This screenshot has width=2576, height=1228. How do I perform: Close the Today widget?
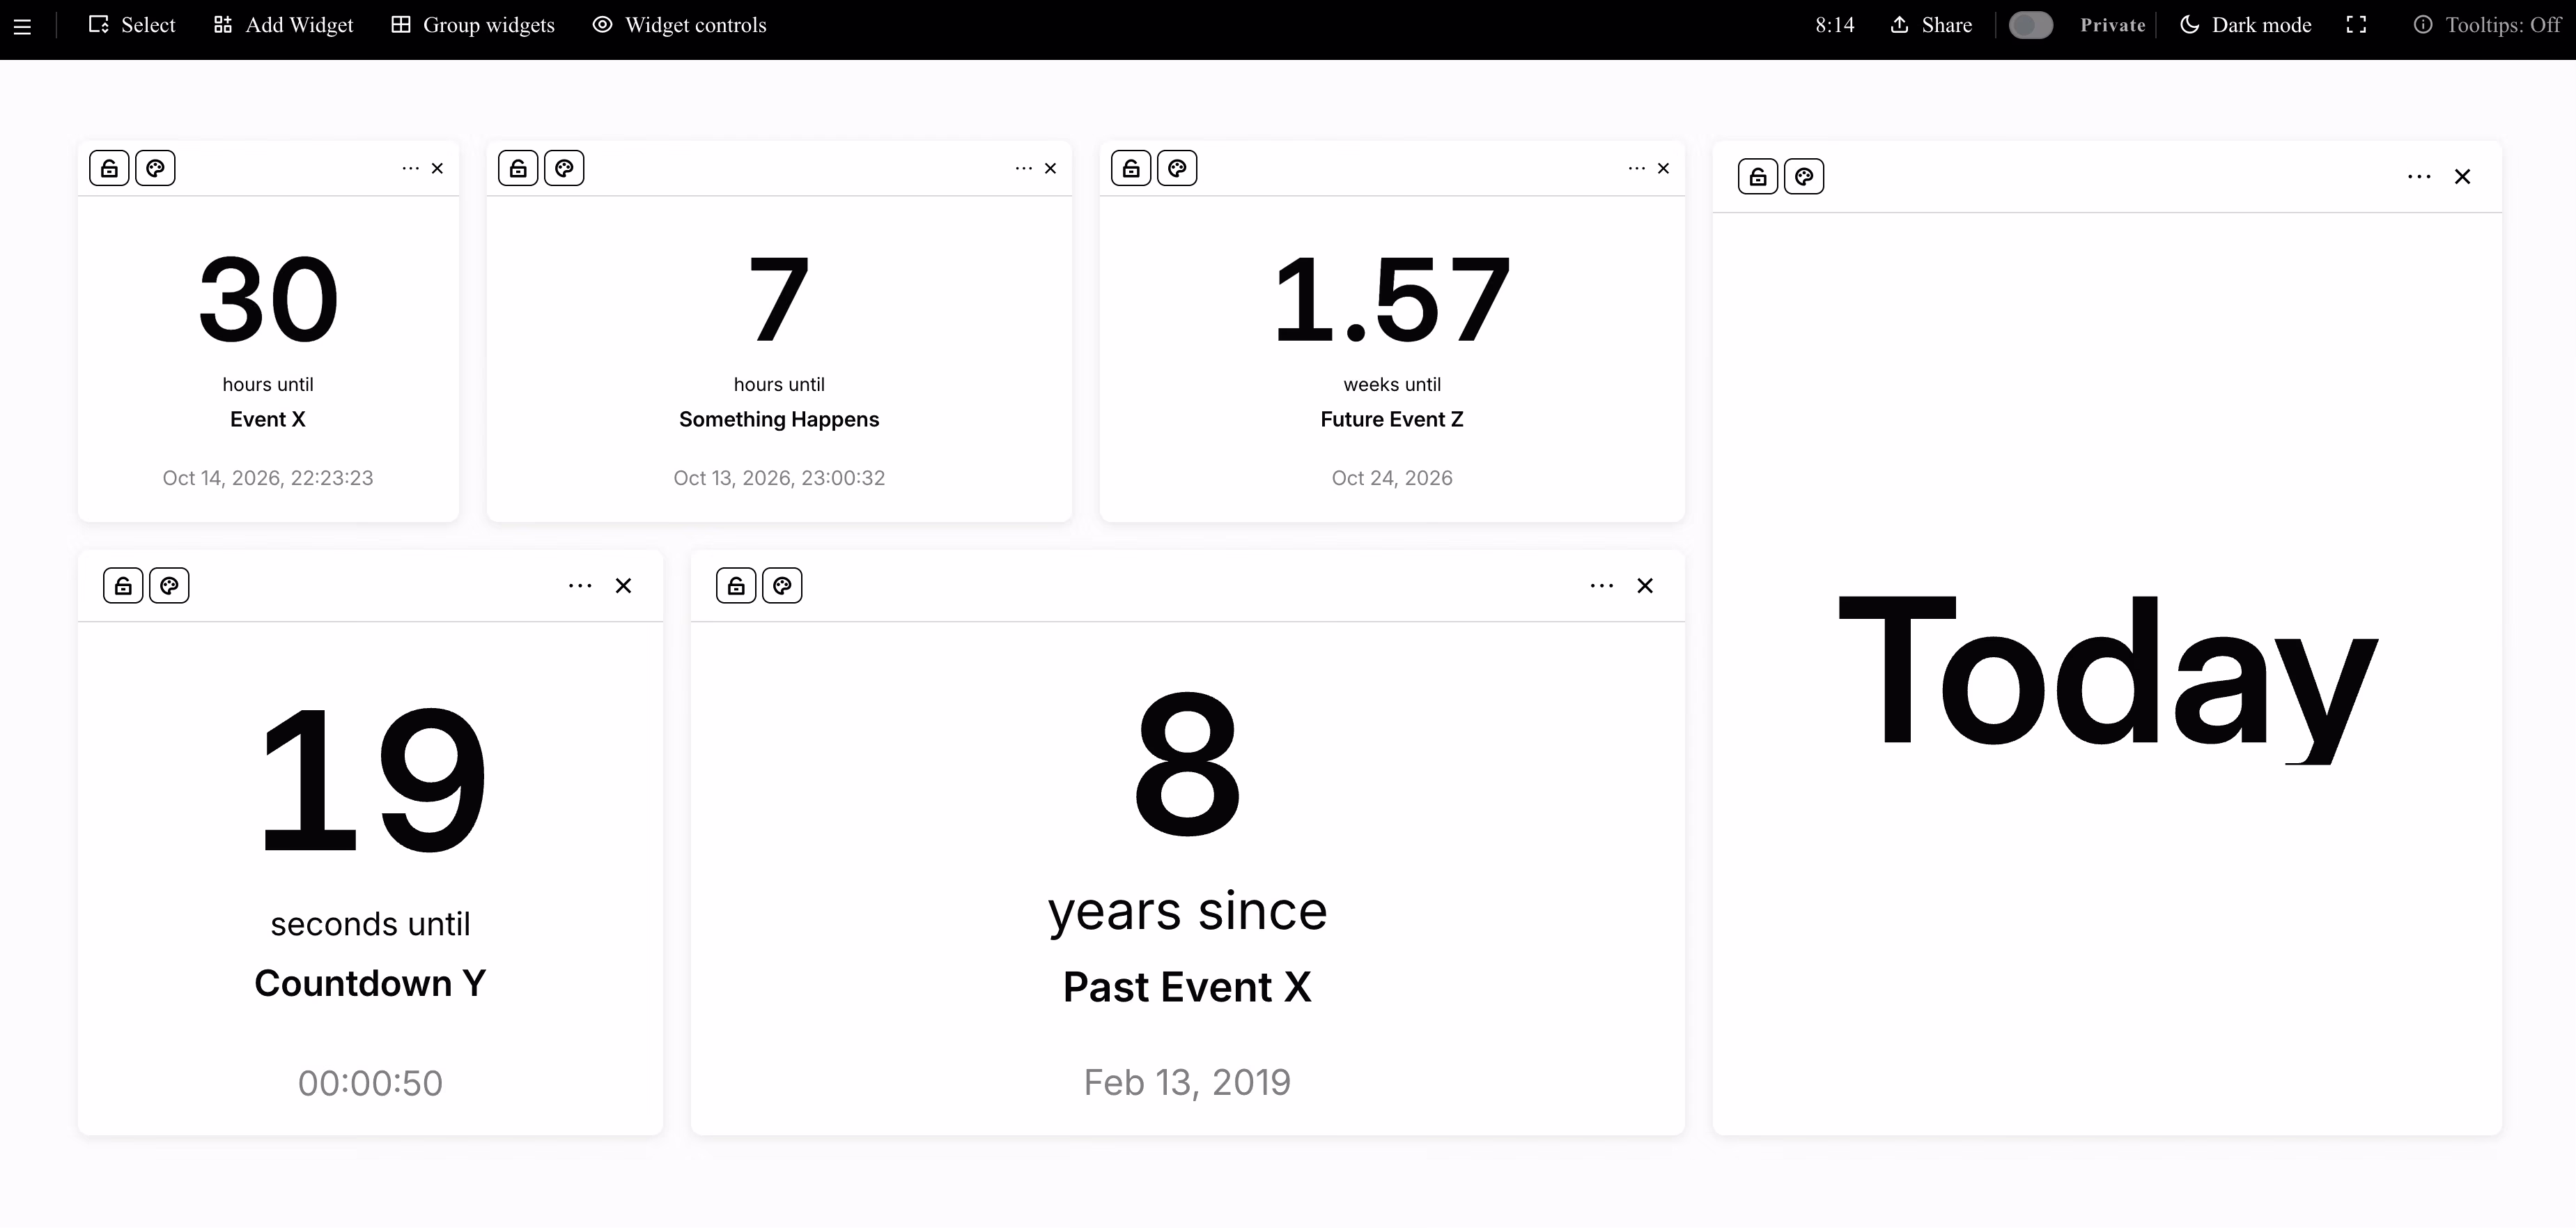pyautogui.click(x=2462, y=176)
